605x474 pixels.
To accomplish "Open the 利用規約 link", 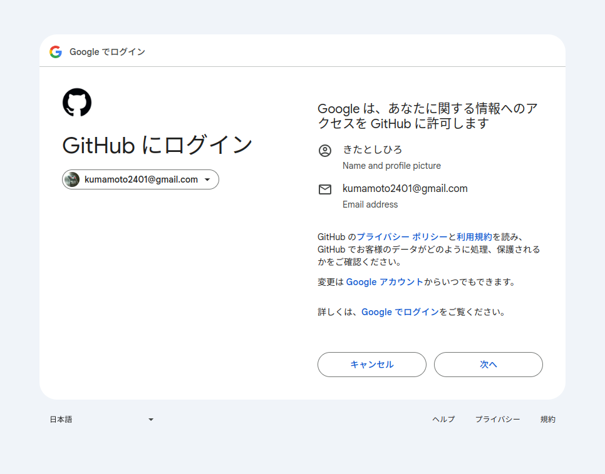I will click(x=474, y=237).
